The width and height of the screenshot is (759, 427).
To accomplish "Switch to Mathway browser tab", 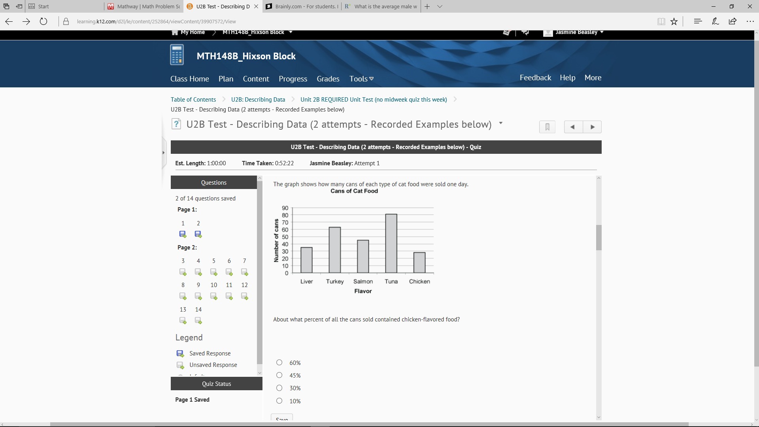I will [144, 6].
